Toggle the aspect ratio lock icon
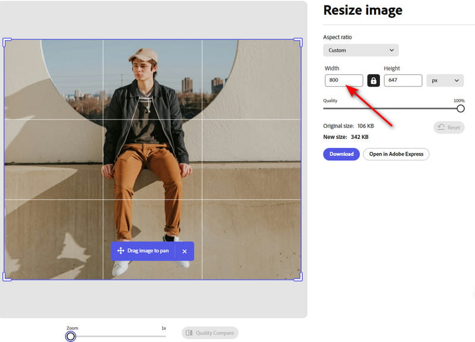Image resolution: width=475 pixels, height=342 pixels. click(373, 80)
